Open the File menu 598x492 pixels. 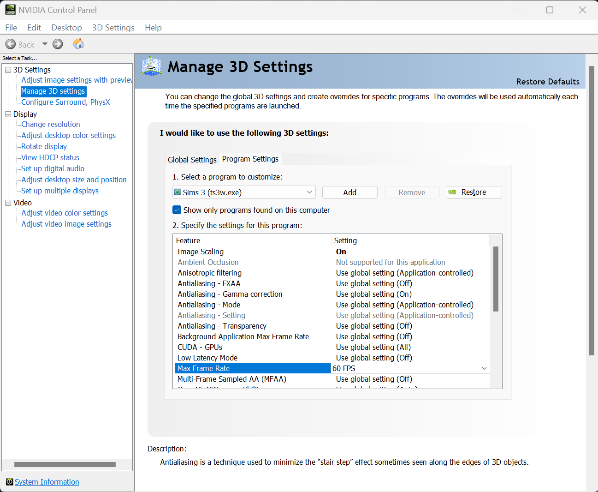coord(11,28)
